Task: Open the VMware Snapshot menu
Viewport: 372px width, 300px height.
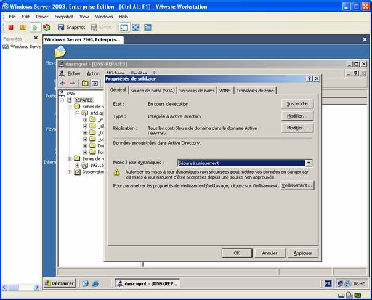Action: pyautogui.click(x=64, y=17)
